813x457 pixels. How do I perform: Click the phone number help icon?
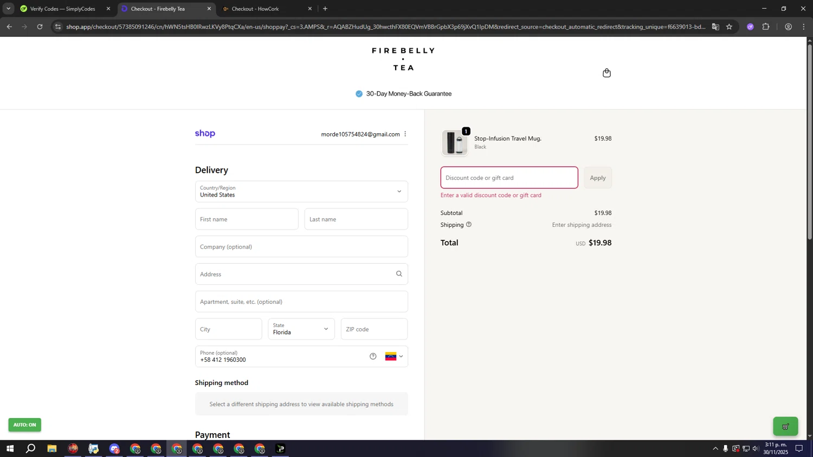pos(373,356)
